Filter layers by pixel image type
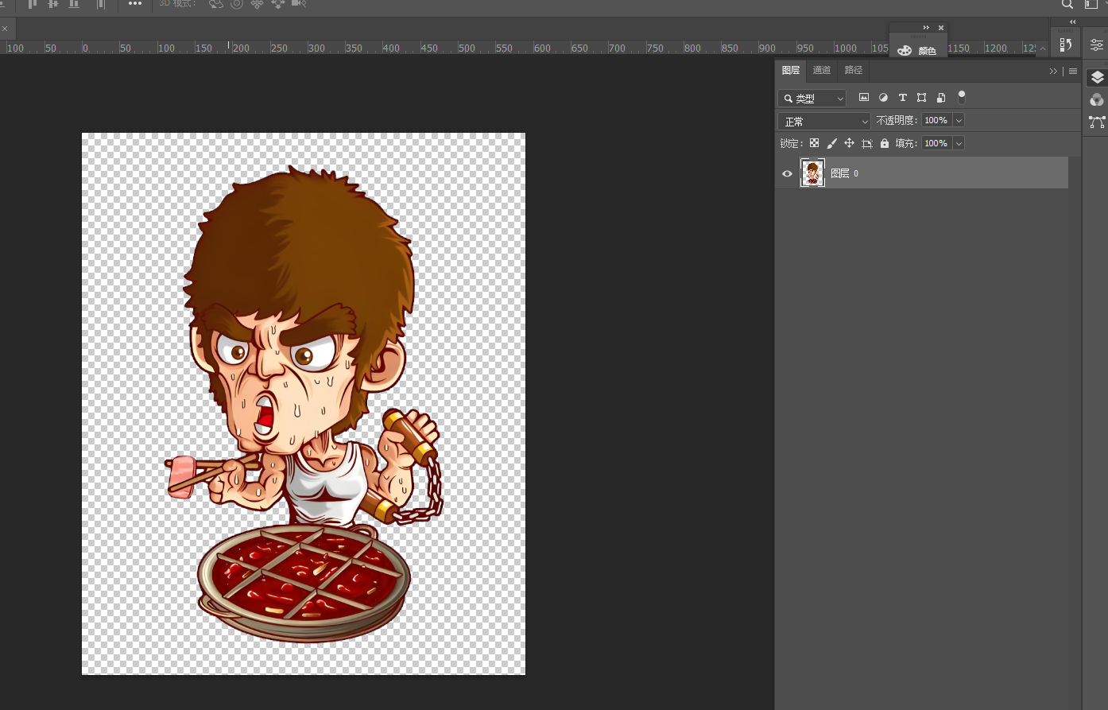This screenshot has height=710, width=1108. [x=864, y=98]
